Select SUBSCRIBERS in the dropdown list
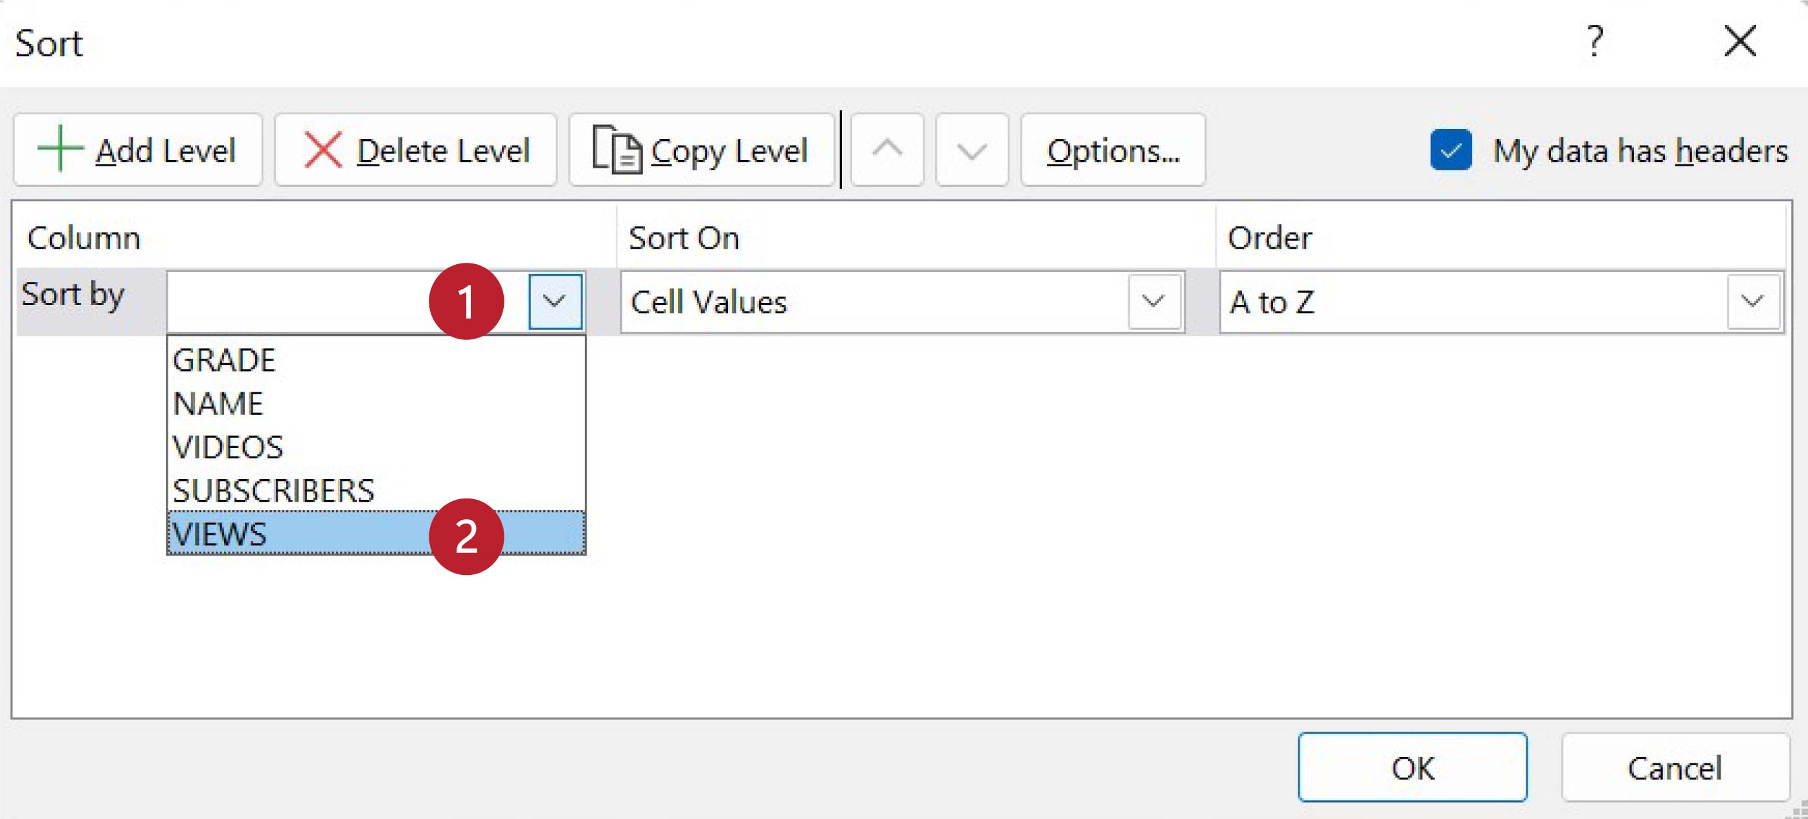 click(274, 491)
